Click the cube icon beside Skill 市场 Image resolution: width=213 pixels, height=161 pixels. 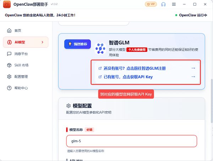pos(9,65)
